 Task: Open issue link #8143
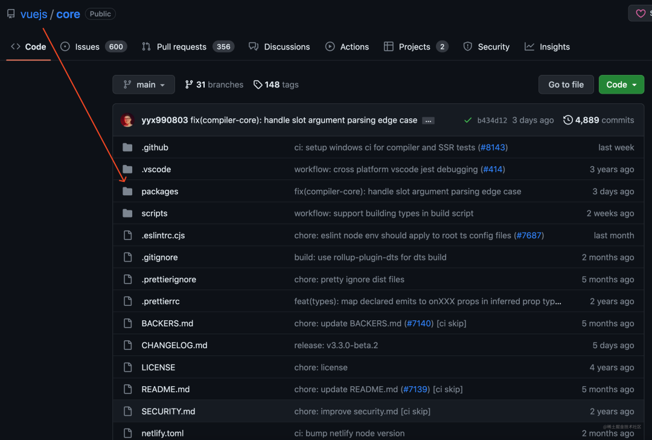[x=493, y=147]
